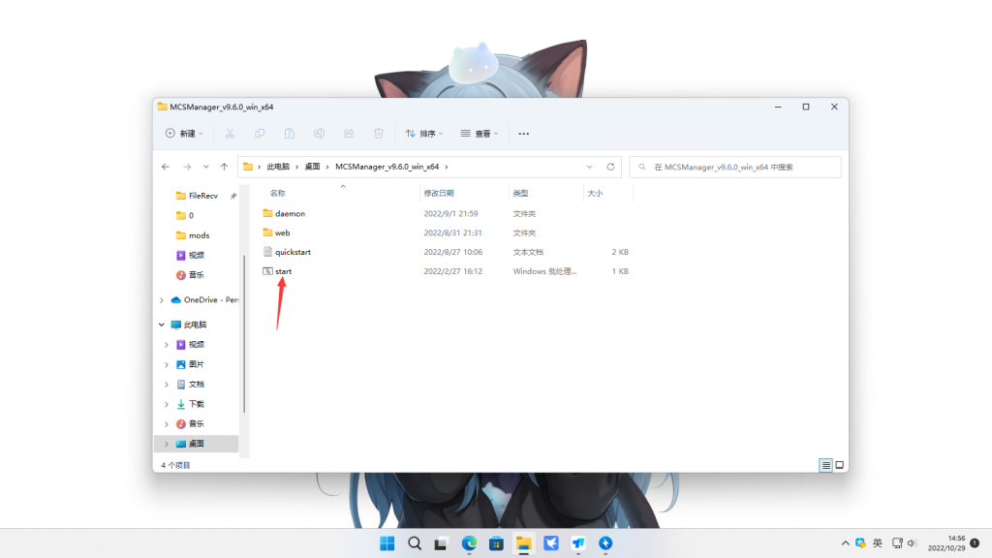Click 此电脑 in the address breadcrumb
Screen dimensions: 992x558
pyautogui.click(x=278, y=167)
